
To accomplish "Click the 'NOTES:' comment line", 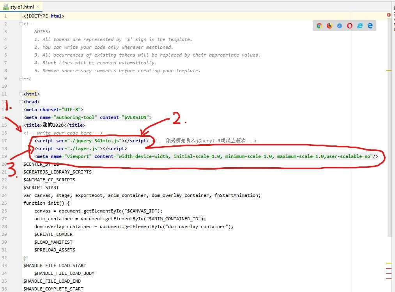I will click(x=43, y=32).
